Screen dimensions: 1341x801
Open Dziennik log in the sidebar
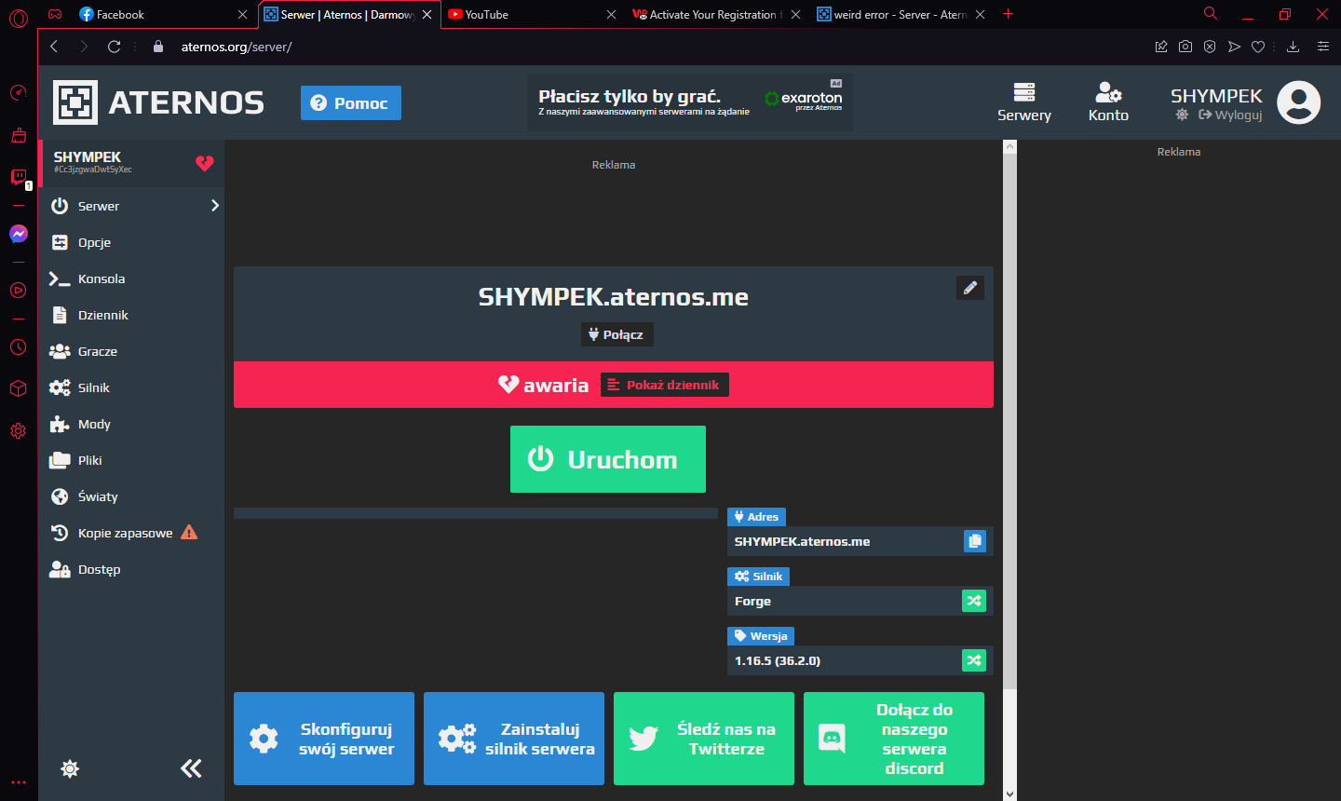pyautogui.click(x=131, y=315)
